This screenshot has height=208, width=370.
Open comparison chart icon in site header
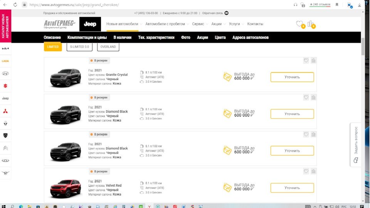[310, 24]
